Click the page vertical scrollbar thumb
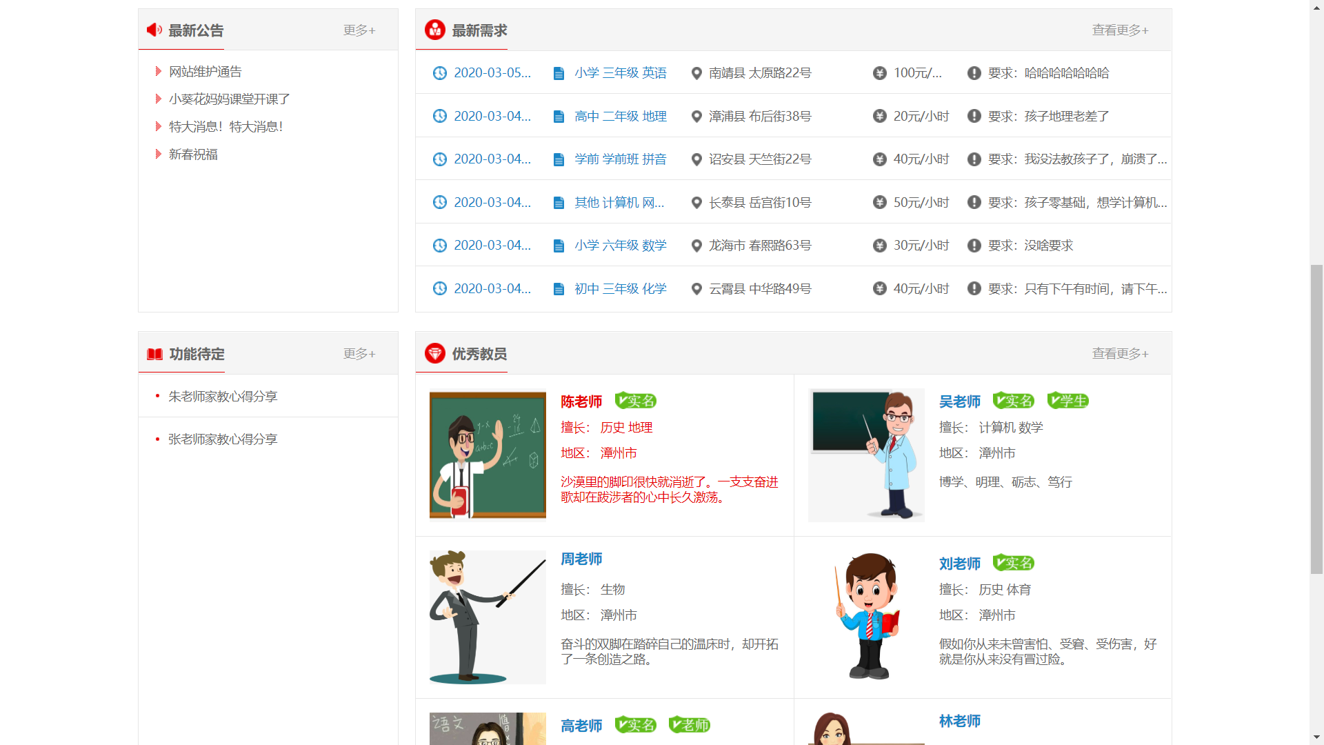Image resolution: width=1324 pixels, height=745 pixels. tap(1316, 419)
